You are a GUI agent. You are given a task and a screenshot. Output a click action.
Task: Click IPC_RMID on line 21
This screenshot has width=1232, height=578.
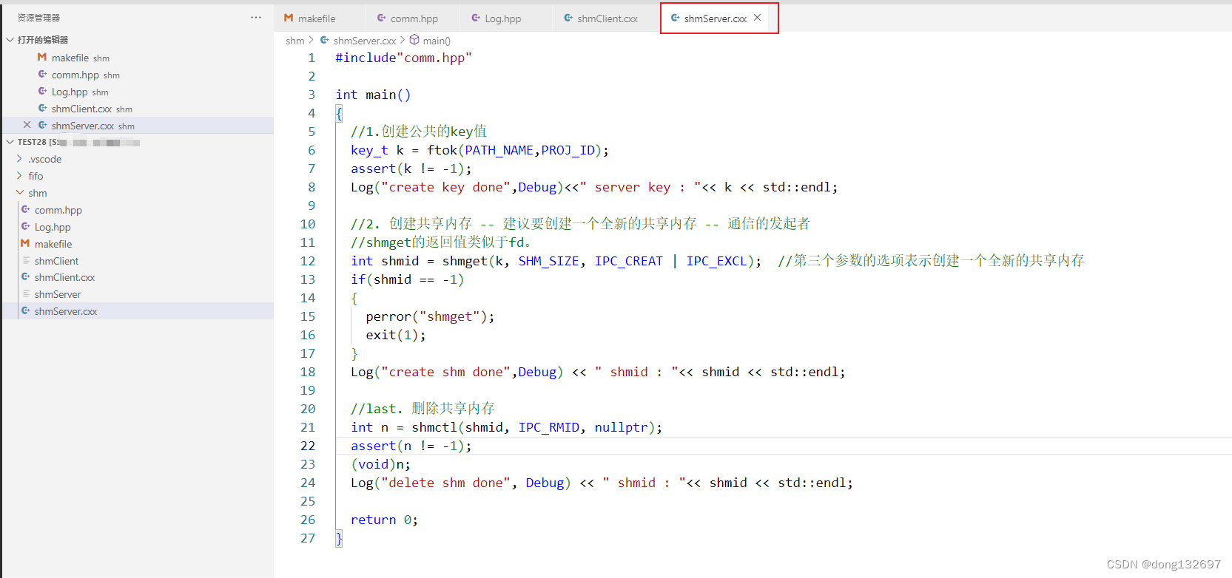pyautogui.click(x=549, y=427)
